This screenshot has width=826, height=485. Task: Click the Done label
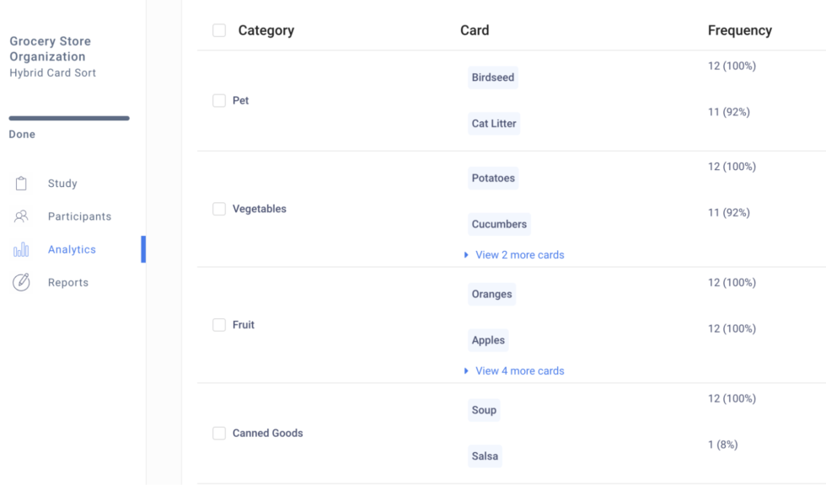(x=21, y=133)
